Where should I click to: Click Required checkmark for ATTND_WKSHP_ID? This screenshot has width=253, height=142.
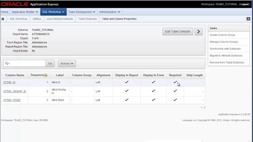(175, 91)
